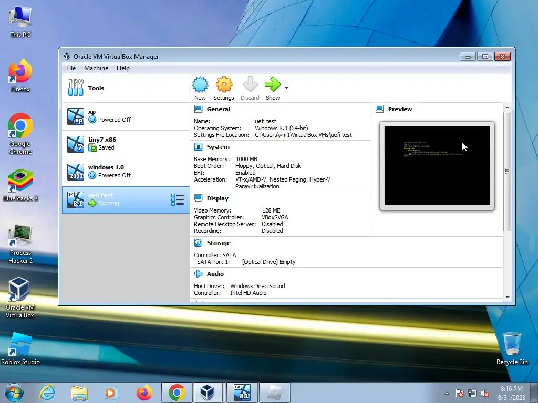The width and height of the screenshot is (538, 403).
Task: Open the Show button dropdown arrow
Action: 286,88
